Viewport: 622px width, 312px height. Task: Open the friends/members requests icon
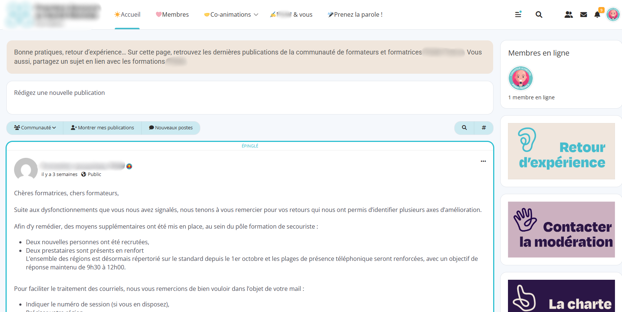pyautogui.click(x=568, y=14)
